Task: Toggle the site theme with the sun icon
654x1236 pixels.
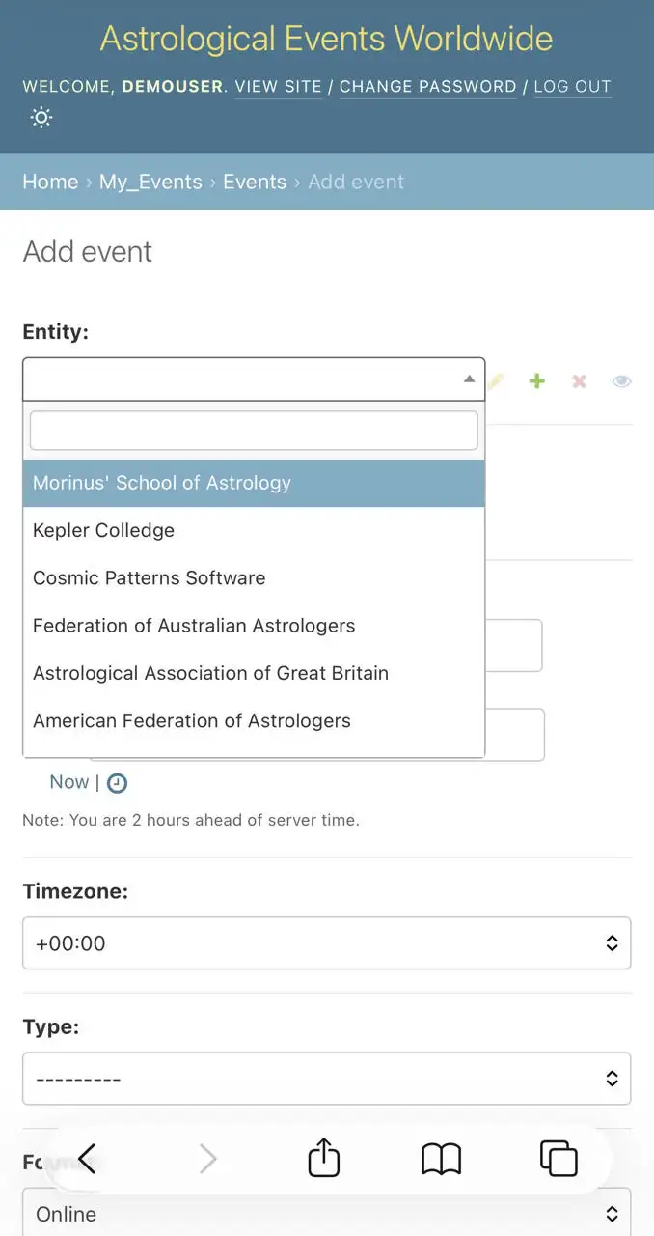Action: tap(41, 117)
